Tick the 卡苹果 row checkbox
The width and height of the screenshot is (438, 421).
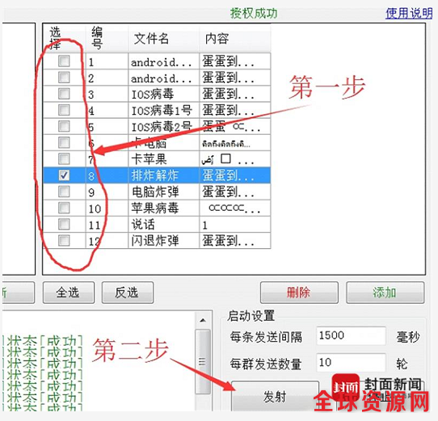pyautogui.click(x=64, y=158)
